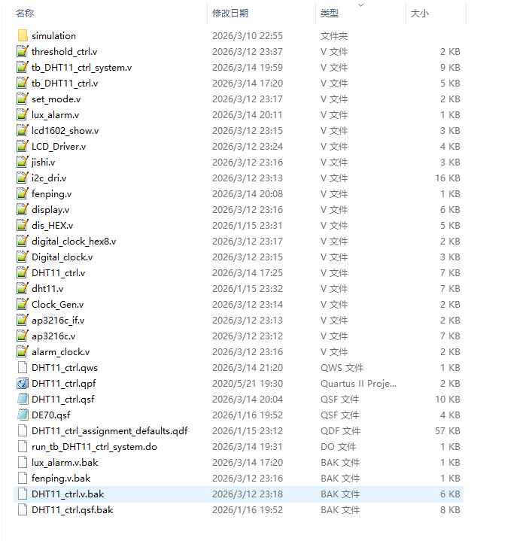Click the ap3216c_if.v file icon

tap(23, 321)
